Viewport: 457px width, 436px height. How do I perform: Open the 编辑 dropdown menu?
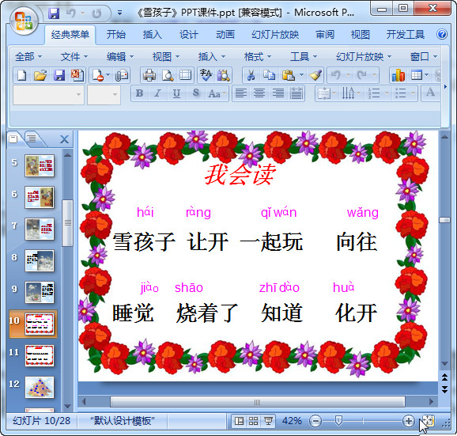click(x=120, y=57)
